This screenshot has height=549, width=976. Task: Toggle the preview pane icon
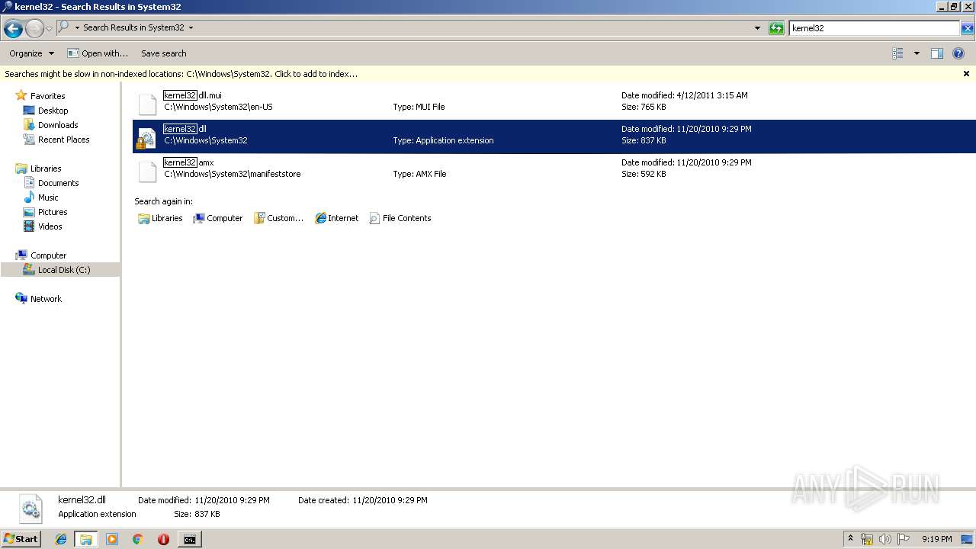pyautogui.click(x=937, y=53)
